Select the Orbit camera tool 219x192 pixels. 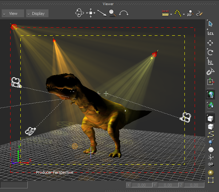click(x=79, y=13)
